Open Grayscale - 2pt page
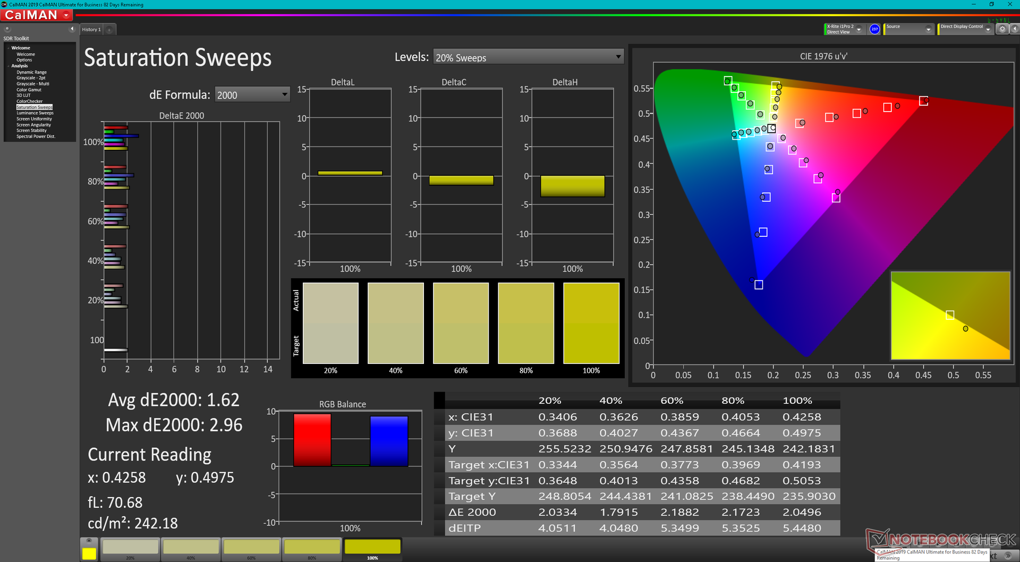Screen dimensions: 1020x562 pos(31,78)
